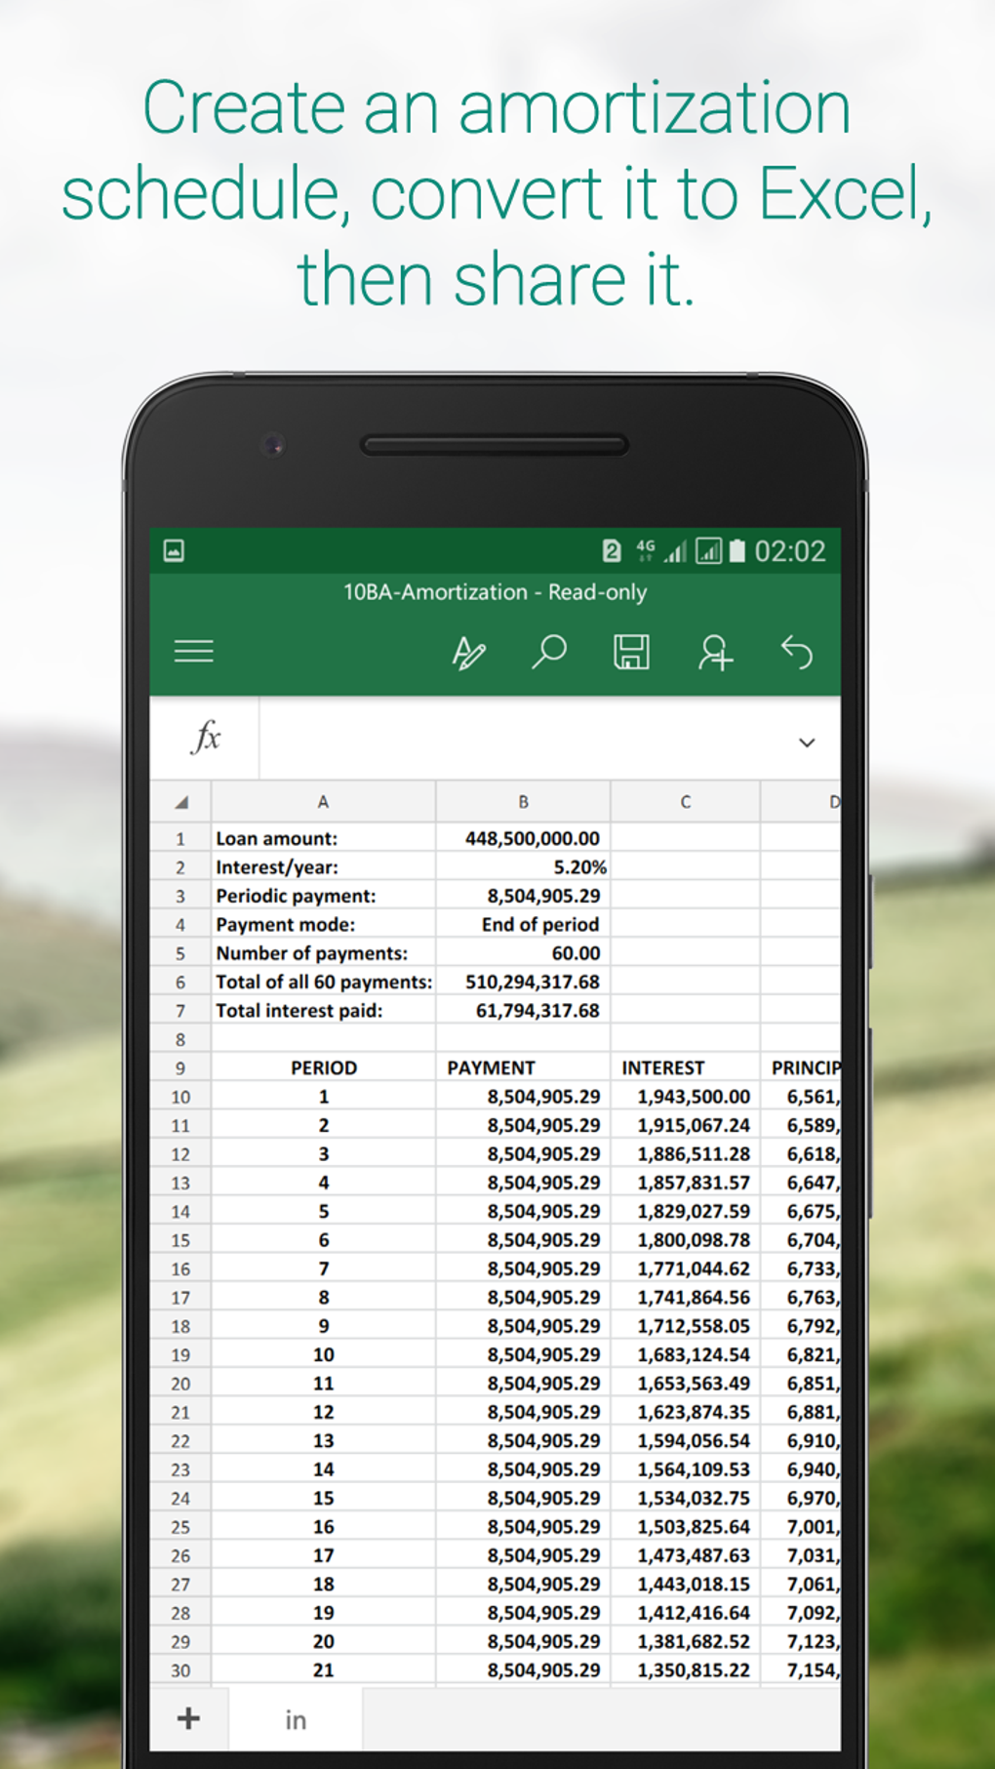Select the 448,500,000.00 cell
The height and width of the screenshot is (1769, 995).
[x=523, y=838]
